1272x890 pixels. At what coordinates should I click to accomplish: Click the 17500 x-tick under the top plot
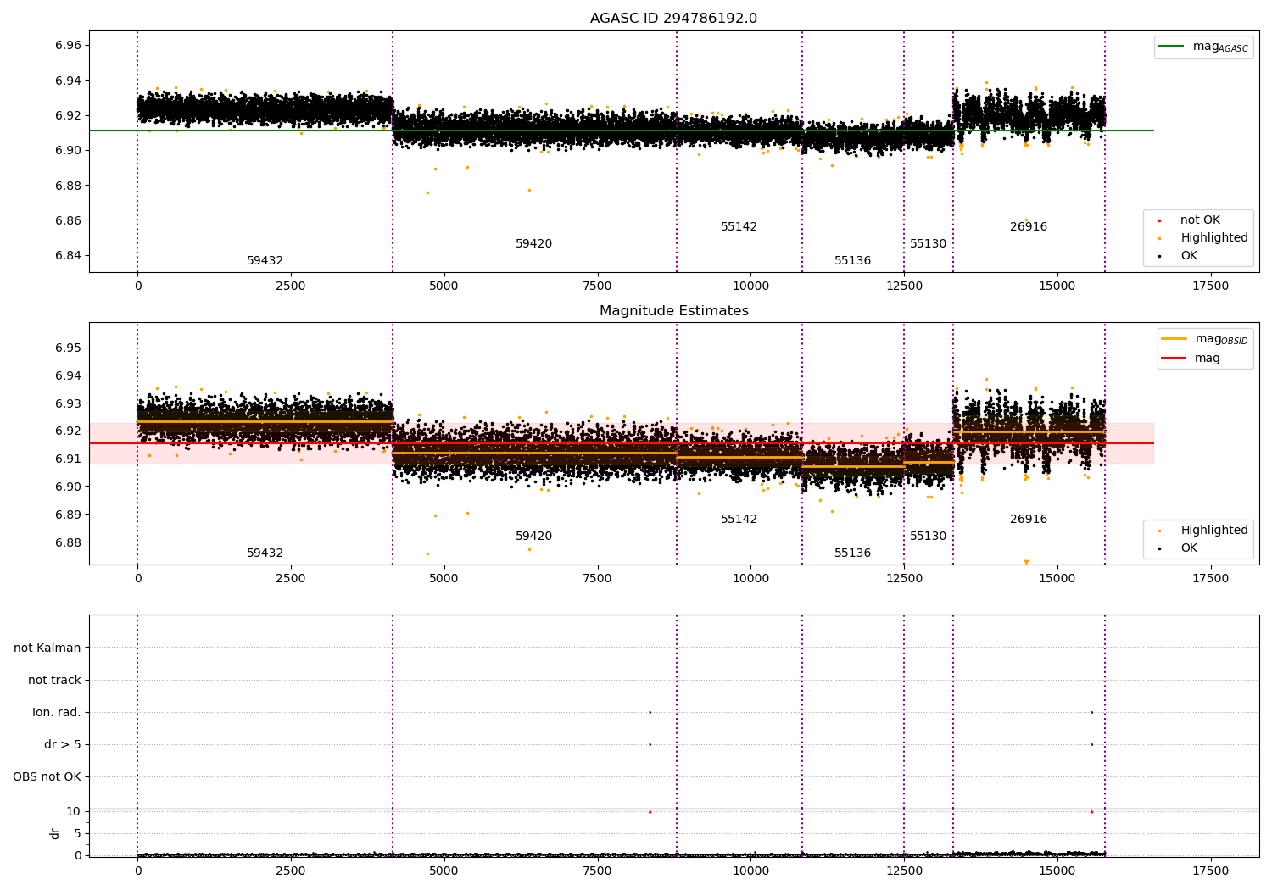point(1210,286)
